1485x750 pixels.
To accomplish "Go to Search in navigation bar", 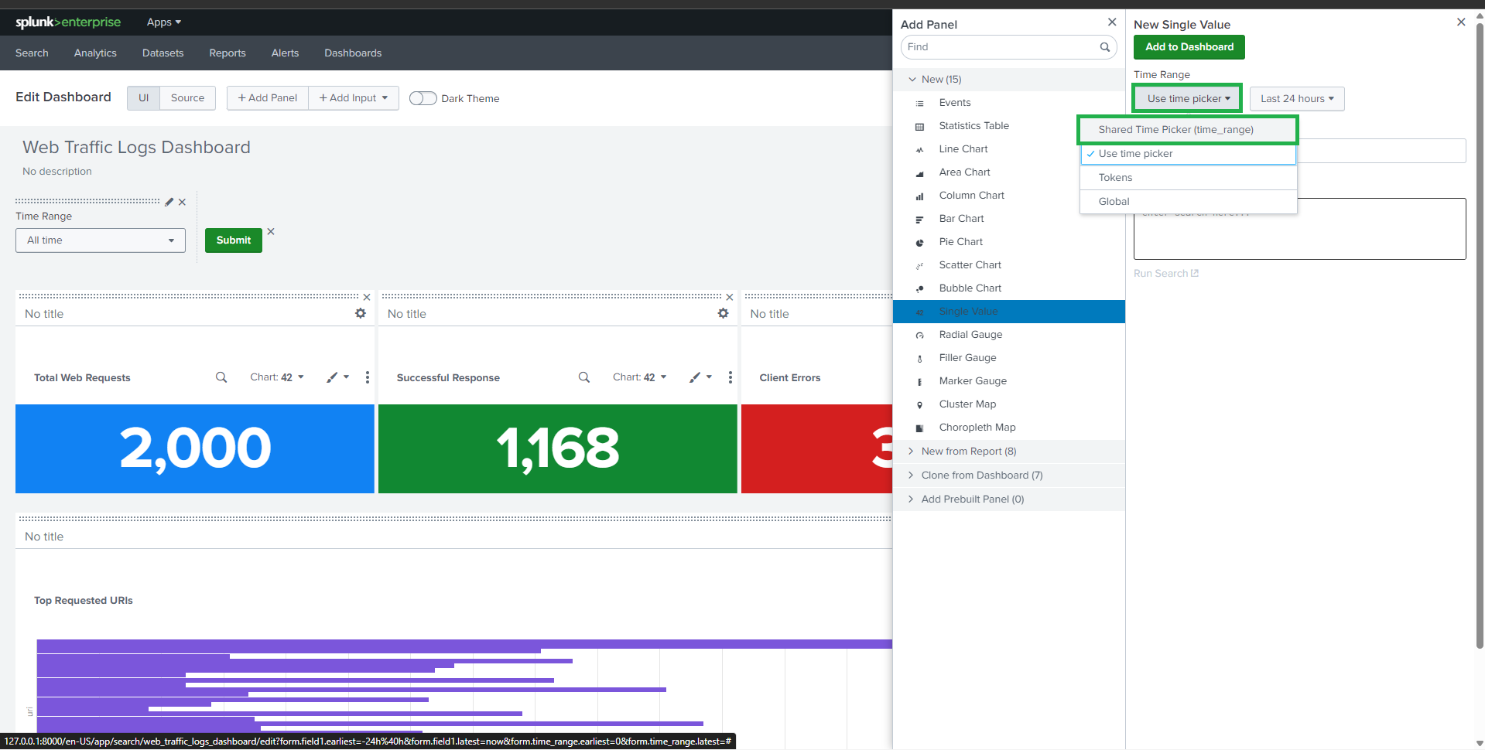I will pos(32,53).
